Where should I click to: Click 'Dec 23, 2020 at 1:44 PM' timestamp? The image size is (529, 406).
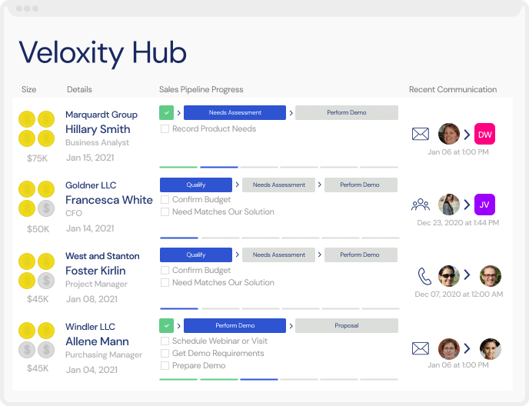(x=457, y=223)
